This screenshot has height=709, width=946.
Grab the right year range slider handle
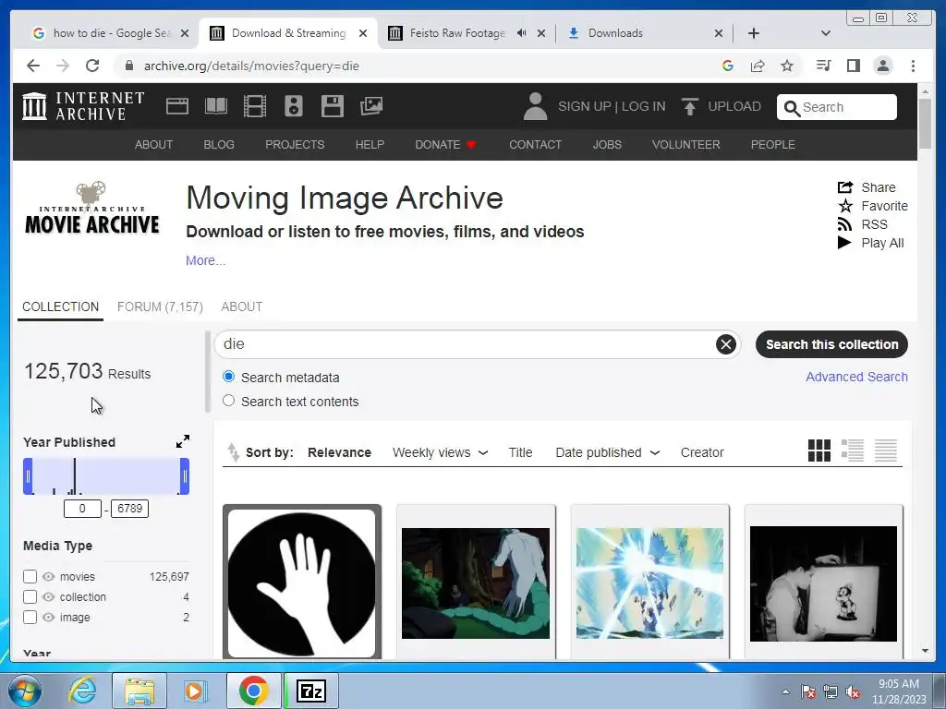pyautogui.click(x=185, y=476)
